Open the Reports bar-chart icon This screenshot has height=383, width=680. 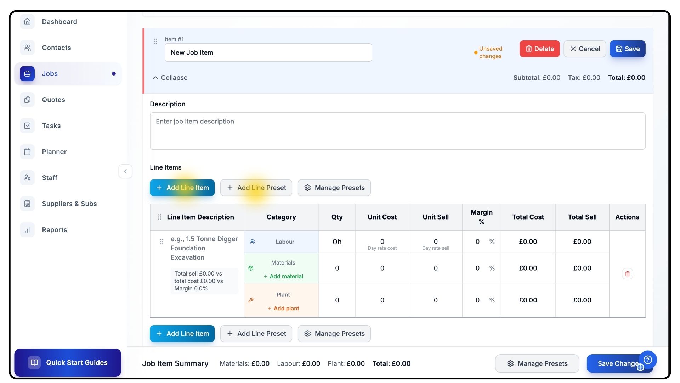(27, 230)
